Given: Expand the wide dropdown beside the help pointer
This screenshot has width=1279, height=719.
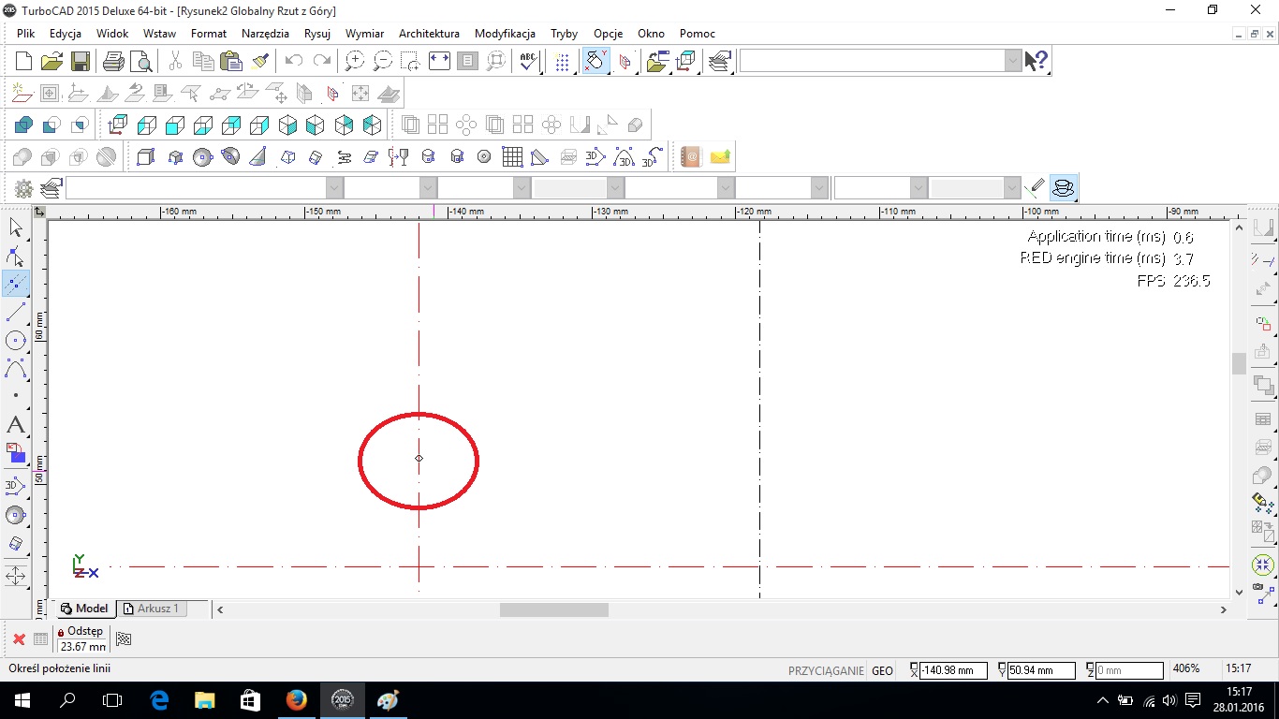Looking at the screenshot, I should [x=1013, y=62].
